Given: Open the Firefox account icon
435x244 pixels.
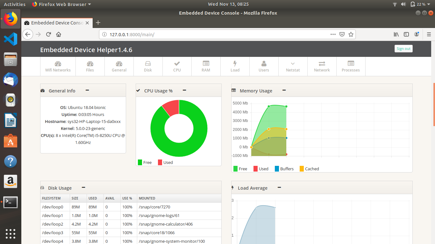Looking at the screenshot, I should click(417, 34).
